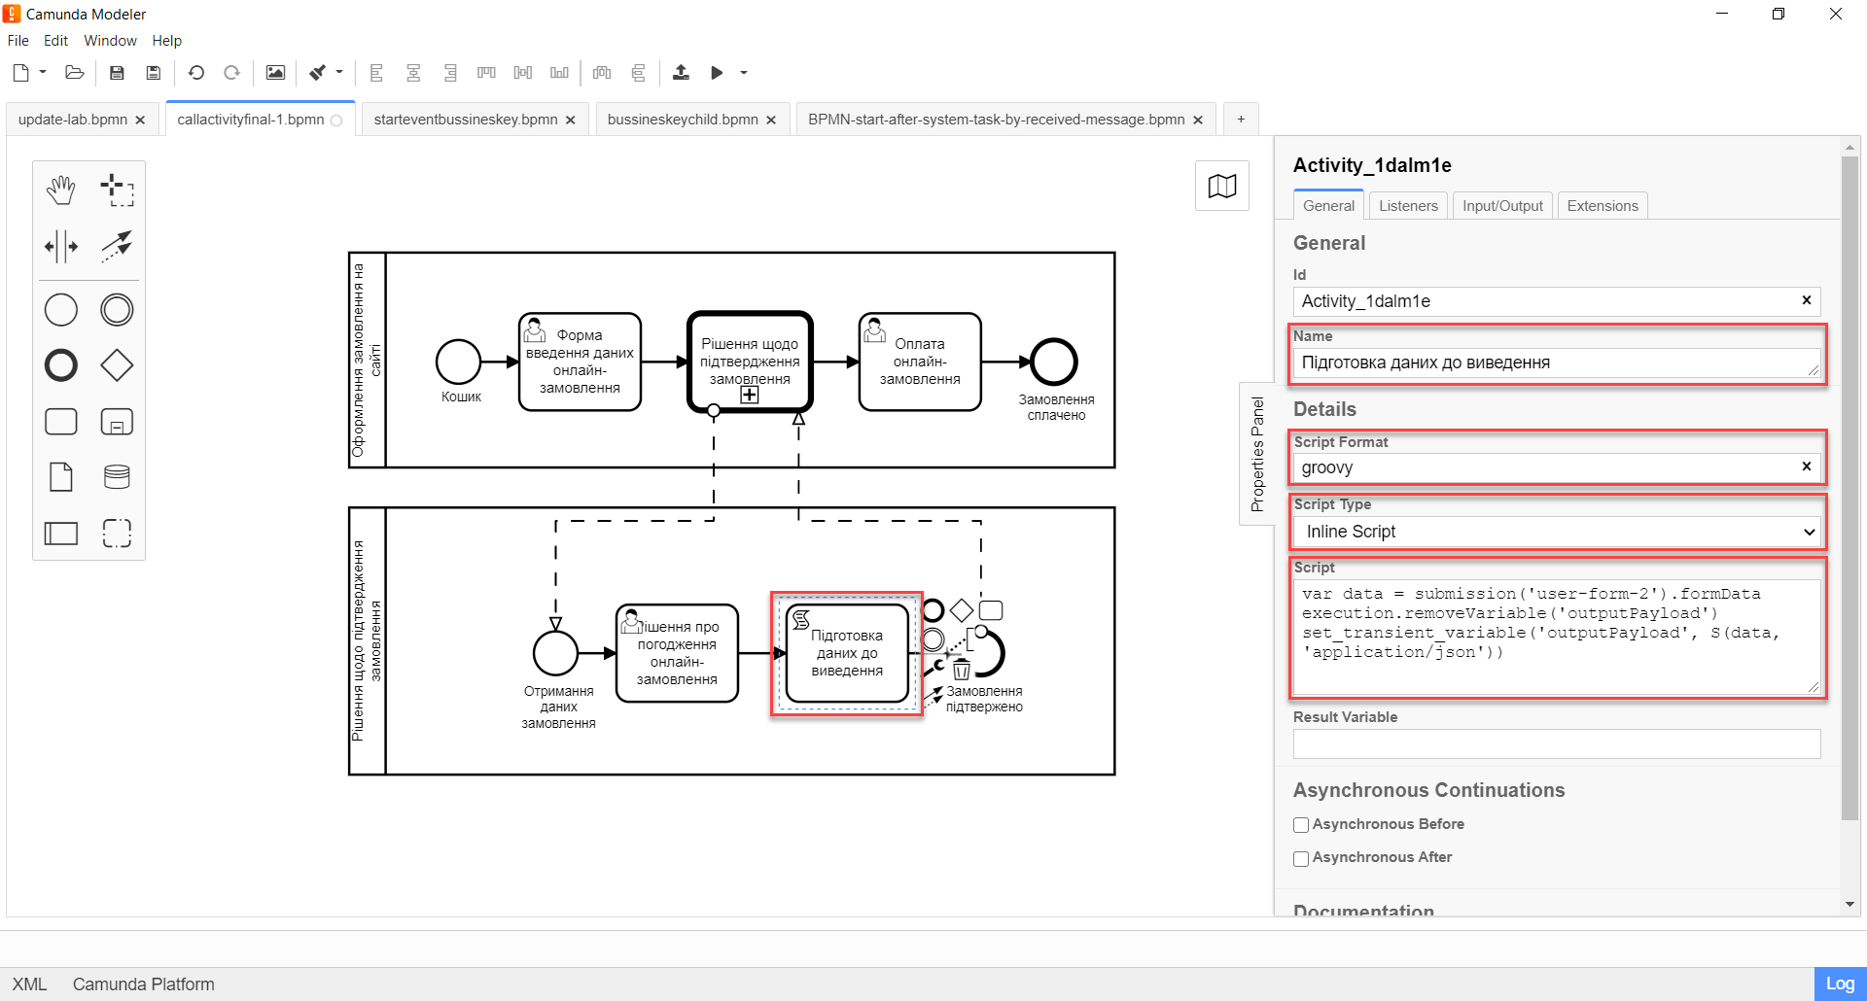Viewport: 1867px width, 1001px height.
Task: Toggle the Log panel
Action: point(1840,984)
